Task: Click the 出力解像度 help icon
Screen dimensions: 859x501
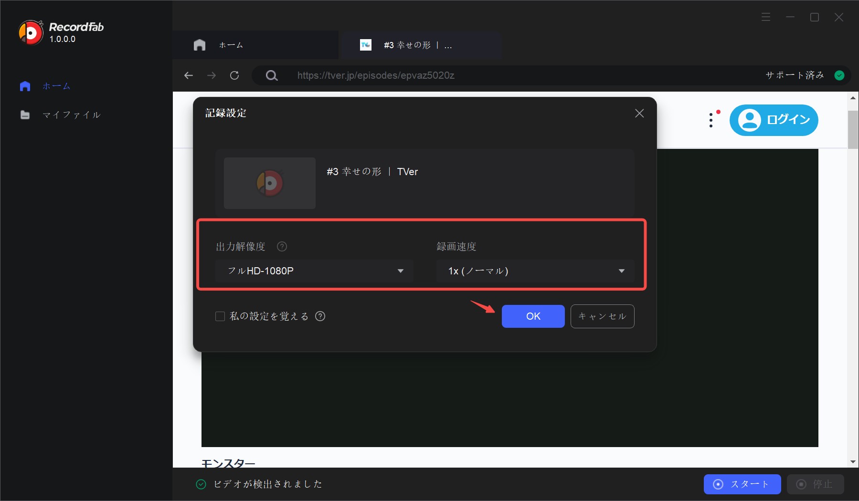Action: point(282,247)
